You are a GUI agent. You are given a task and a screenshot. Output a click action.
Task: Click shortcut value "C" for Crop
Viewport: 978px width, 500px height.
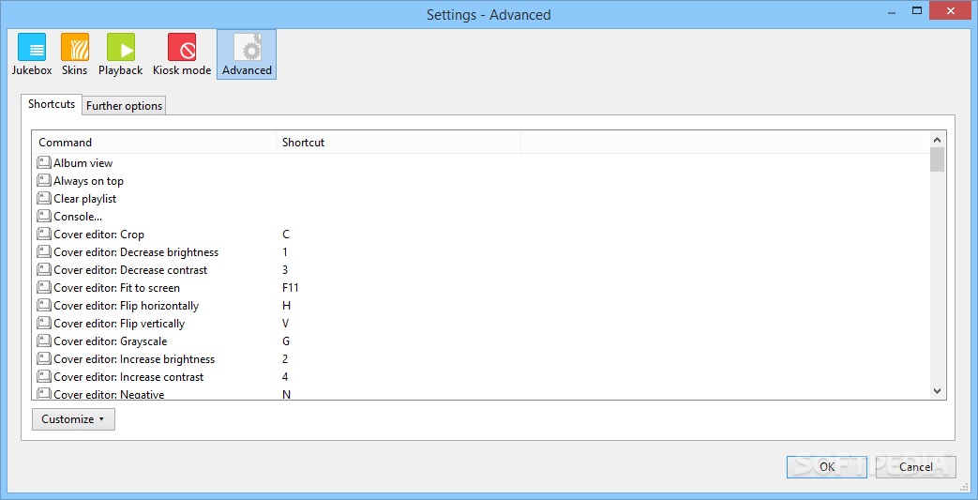286,235
